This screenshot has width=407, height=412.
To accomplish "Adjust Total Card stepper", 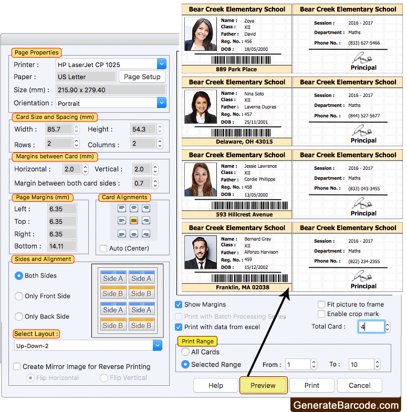I will (387, 327).
